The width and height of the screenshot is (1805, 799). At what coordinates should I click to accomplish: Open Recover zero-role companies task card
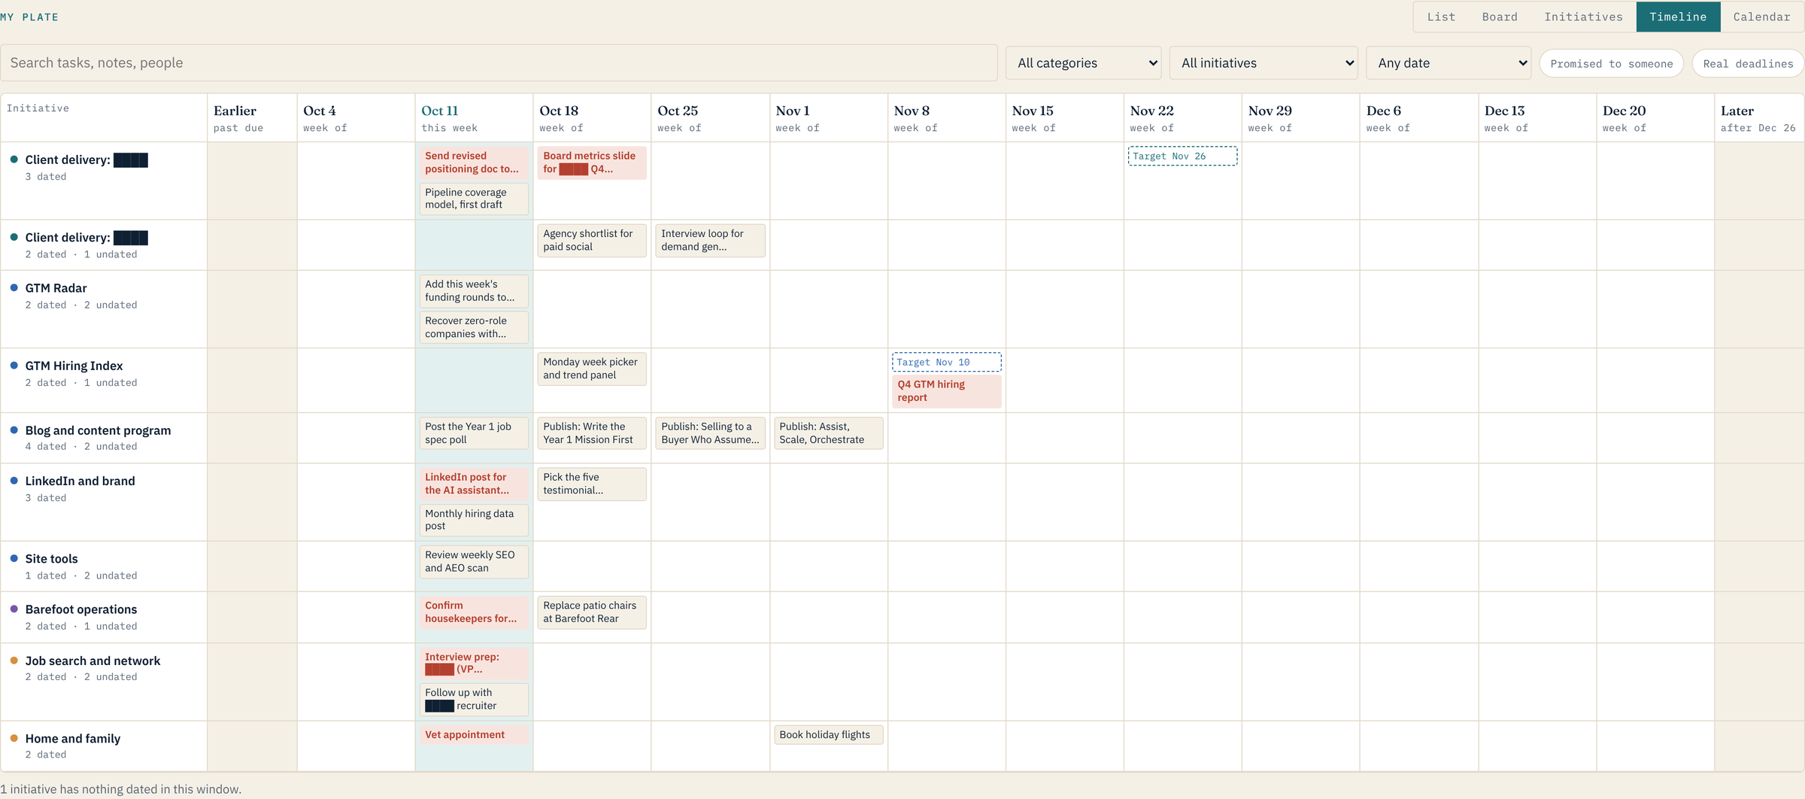(474, 327)
